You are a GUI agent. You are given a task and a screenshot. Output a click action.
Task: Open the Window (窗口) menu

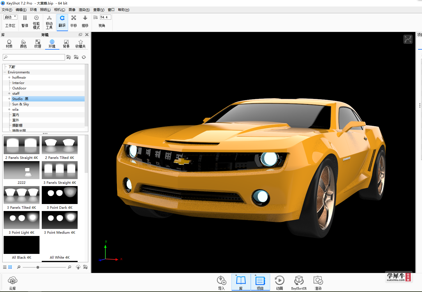click(x=111, y=10)
